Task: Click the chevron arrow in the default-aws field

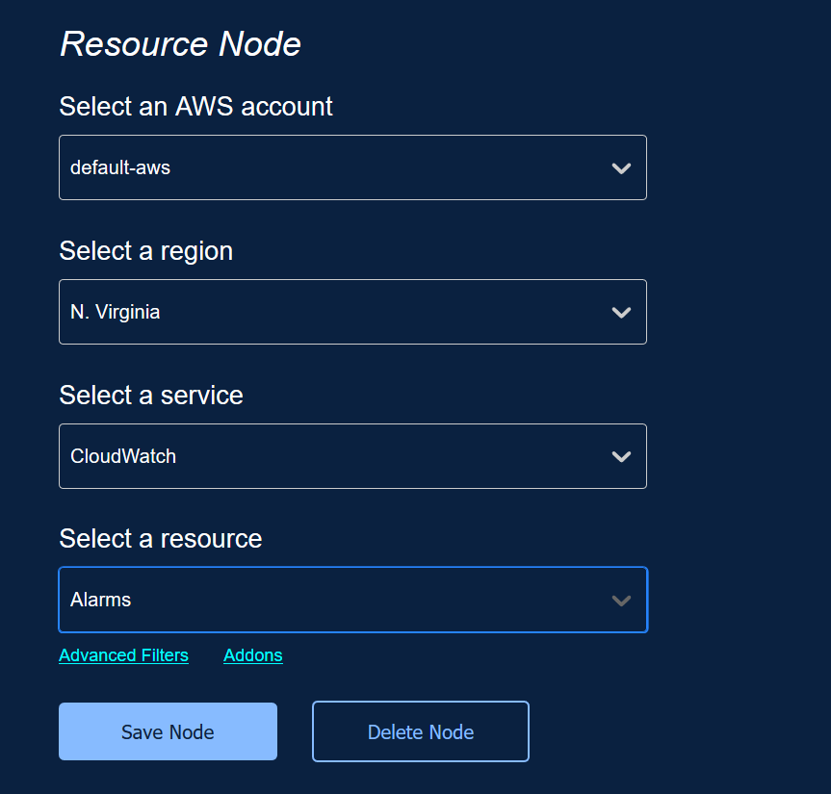Action: click(x=621, y=168)
